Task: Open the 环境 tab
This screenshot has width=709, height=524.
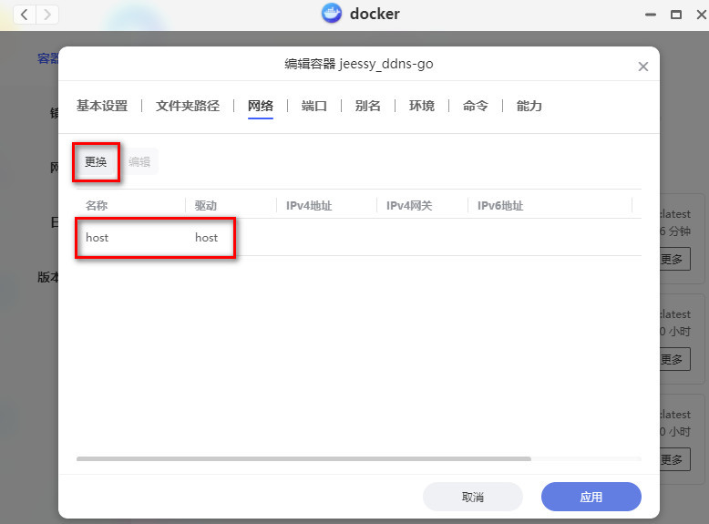Action: (x=422, y=106)
